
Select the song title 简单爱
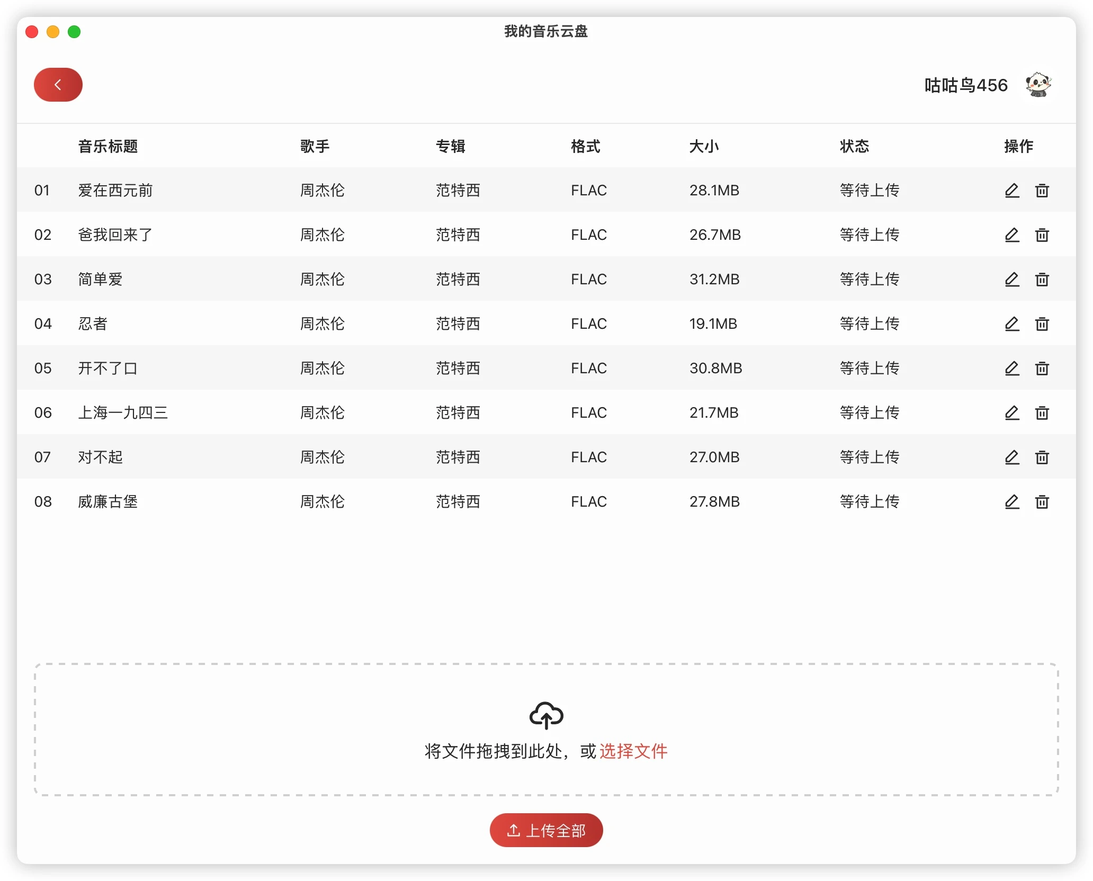click(101, 279)
